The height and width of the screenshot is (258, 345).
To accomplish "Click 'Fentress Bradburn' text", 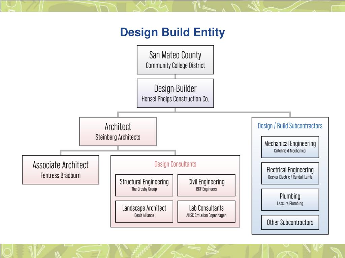I will click(x=61, y=175).
